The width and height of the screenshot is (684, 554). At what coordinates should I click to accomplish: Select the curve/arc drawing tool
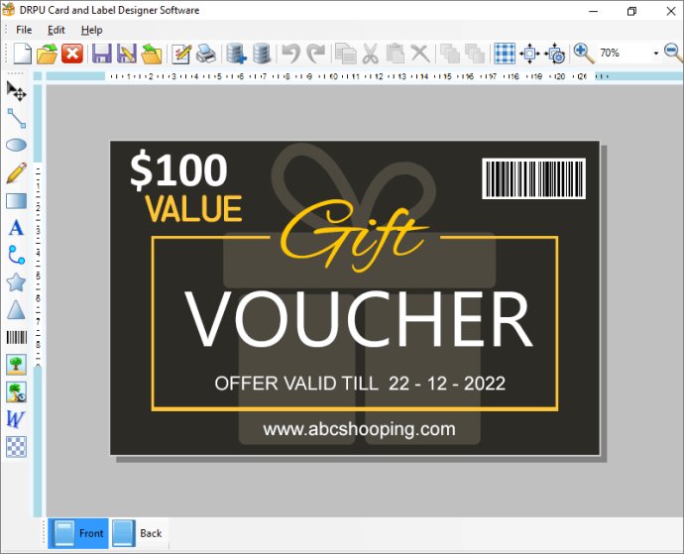click(x=16, y=255)
